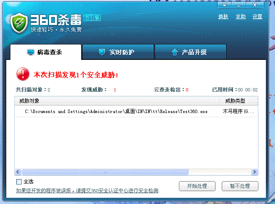
Task: Select the Test360.exe threat row
Action: tap(136, 111)
